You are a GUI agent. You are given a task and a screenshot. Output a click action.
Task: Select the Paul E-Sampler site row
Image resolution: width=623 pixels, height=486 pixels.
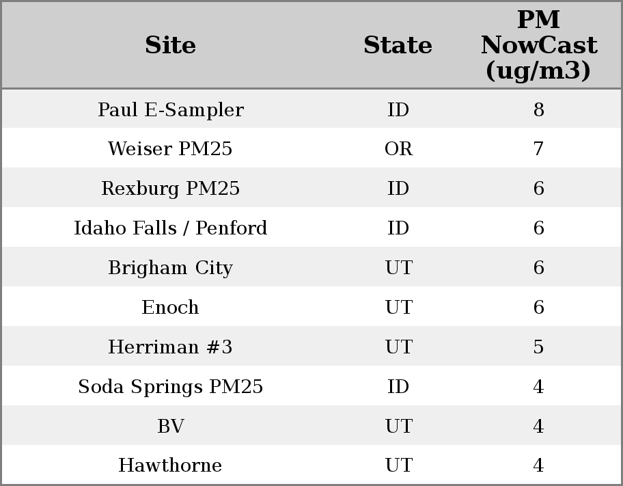pyautogui.click(x=170, y=109)
